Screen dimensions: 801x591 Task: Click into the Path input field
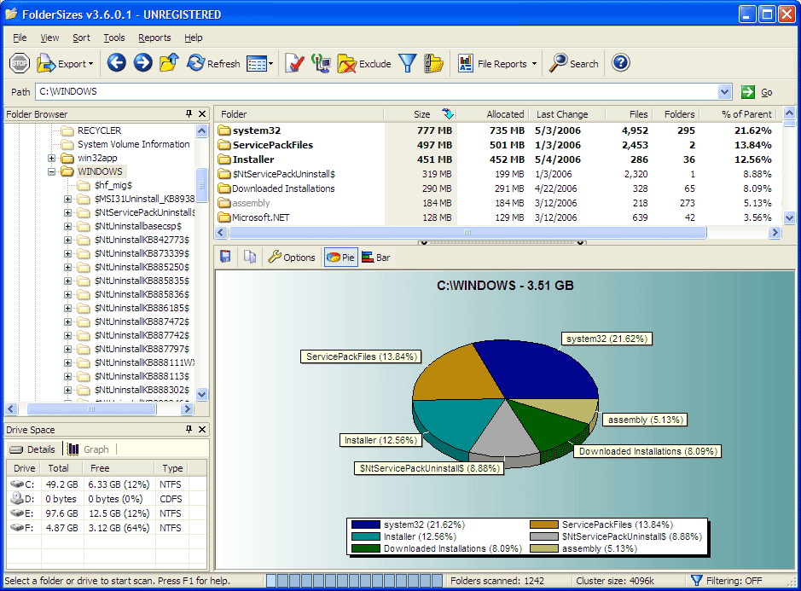tap(377, 92)
